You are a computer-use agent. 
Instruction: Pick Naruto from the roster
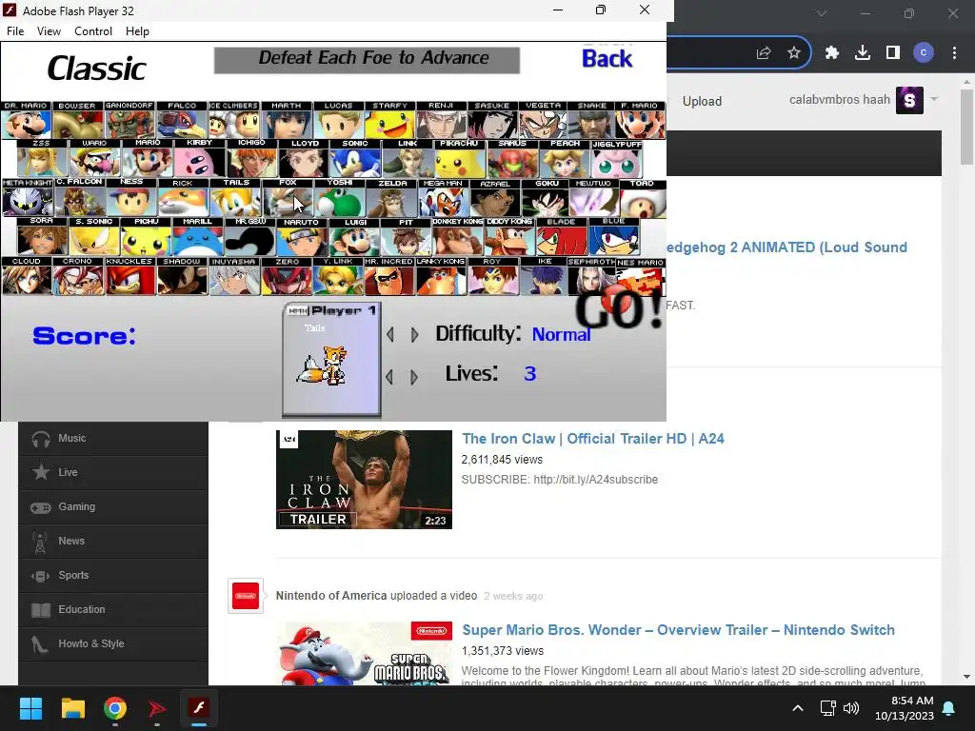302,236
